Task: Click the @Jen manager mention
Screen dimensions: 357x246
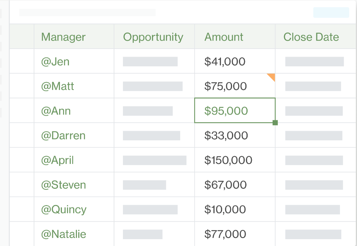Action: pyautogui.click(x=55, y=62)
